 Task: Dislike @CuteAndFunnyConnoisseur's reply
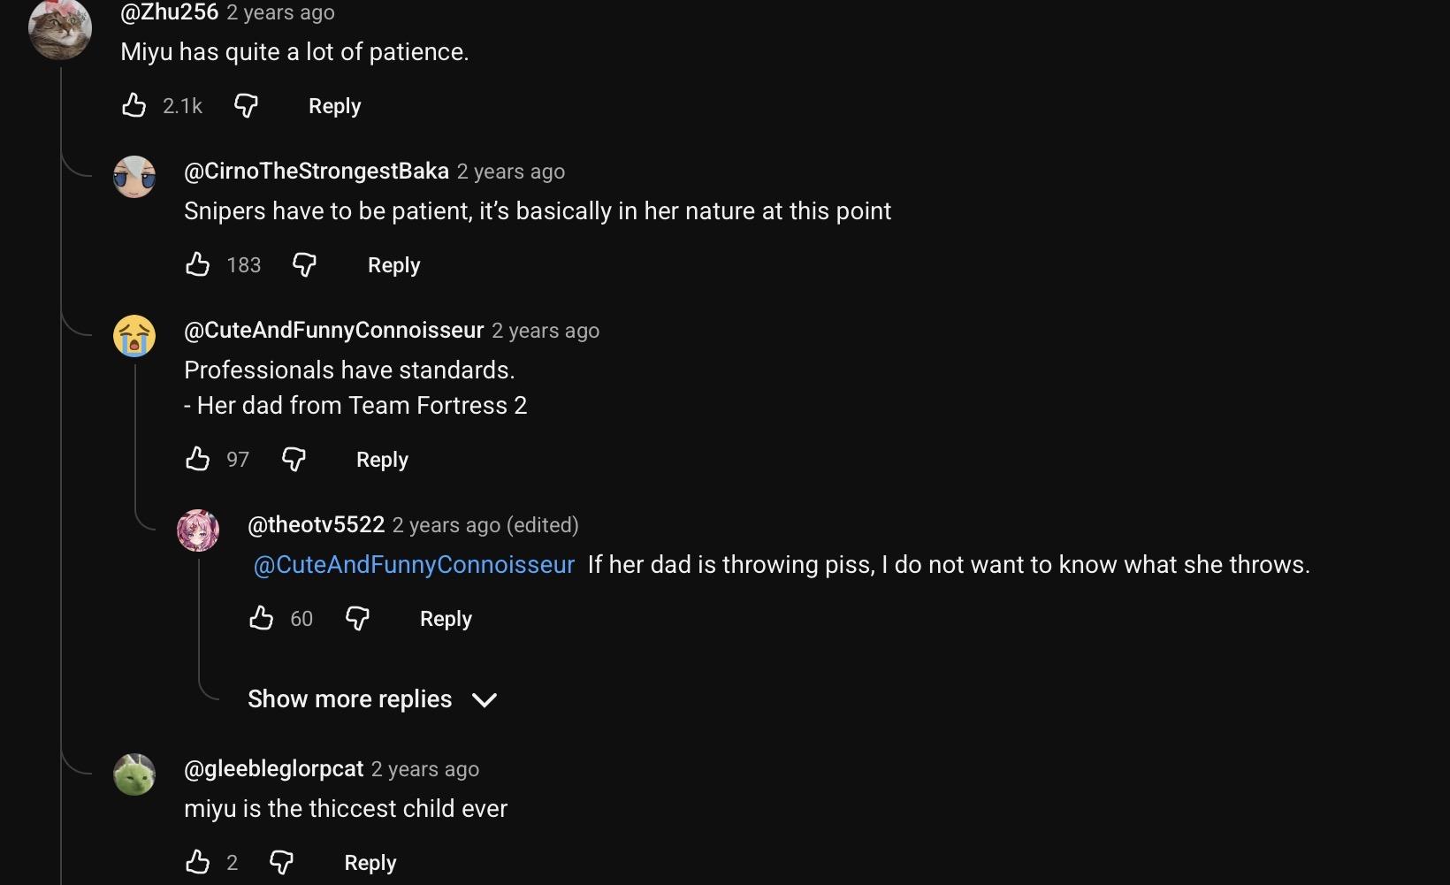tap(294, 459)
